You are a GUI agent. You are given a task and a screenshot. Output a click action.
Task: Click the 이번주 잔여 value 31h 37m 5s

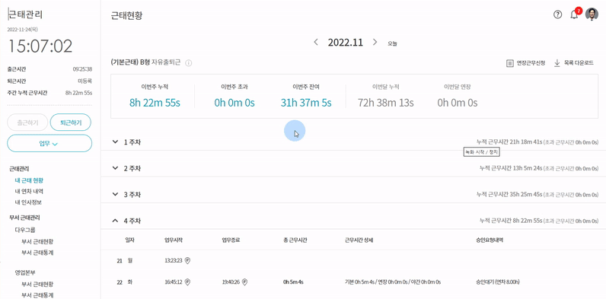click(306, 103)
